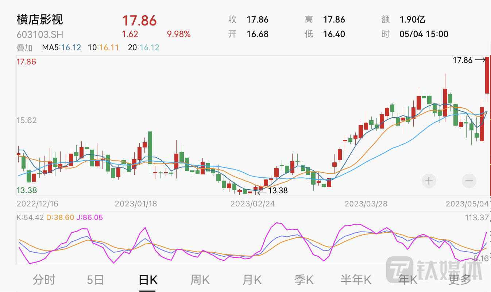Image resolution: width=491 pixels, height=292 pixels.
Task: Zoom in the chart with plus button
Action: (x=429, y=181)
